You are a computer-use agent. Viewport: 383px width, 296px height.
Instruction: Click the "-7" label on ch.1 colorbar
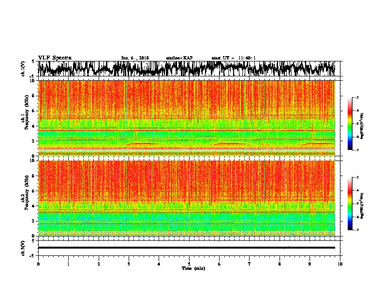pyautogui.click(x=357, y=150)
